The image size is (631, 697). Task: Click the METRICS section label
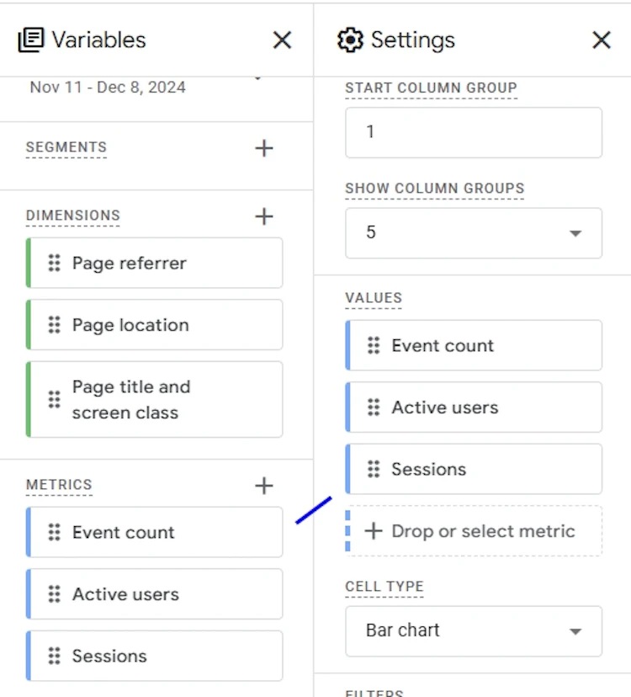59,485
